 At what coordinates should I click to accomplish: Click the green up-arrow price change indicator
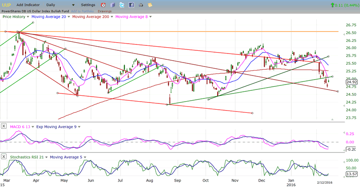[333, 5]
